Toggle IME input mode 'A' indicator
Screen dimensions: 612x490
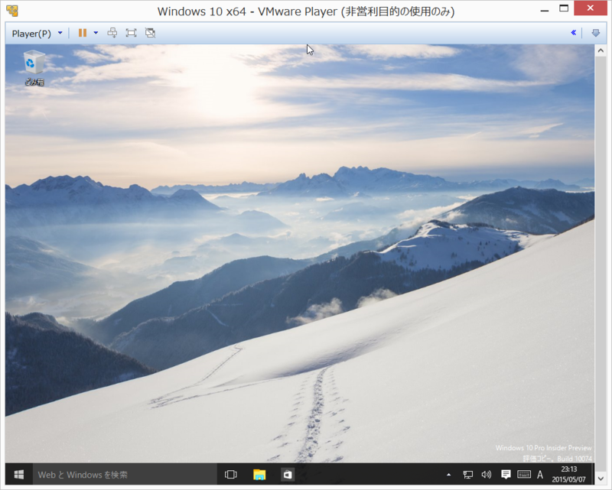point(540,475)
